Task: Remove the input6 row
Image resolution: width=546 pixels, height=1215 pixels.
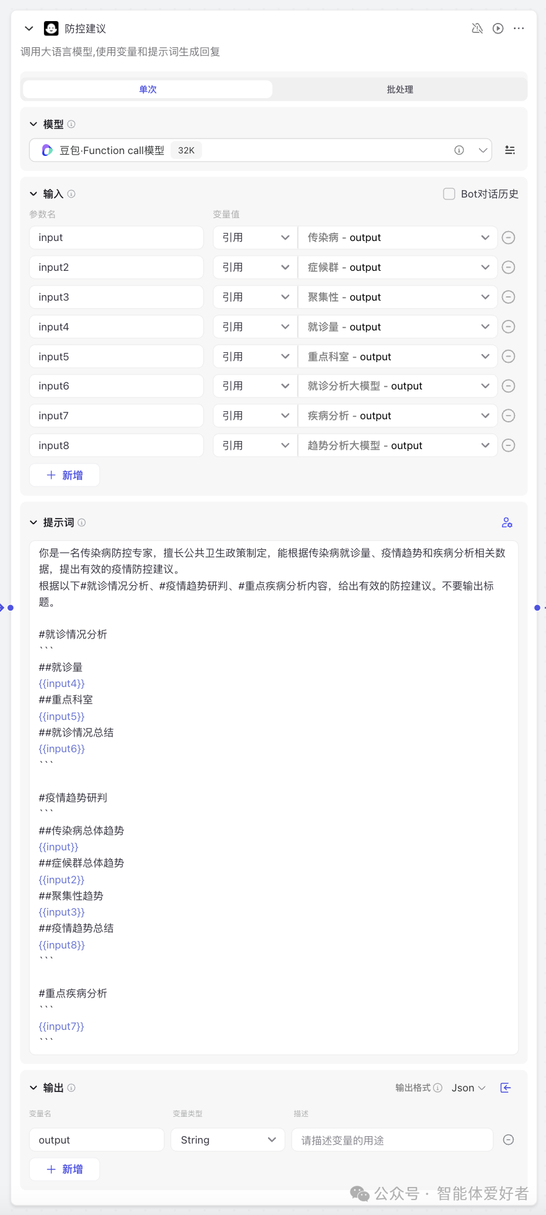Action: (508, 386)
